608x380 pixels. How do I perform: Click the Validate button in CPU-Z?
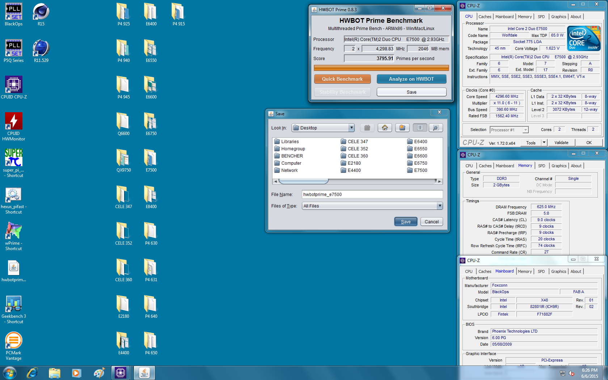tap(561, 143)
